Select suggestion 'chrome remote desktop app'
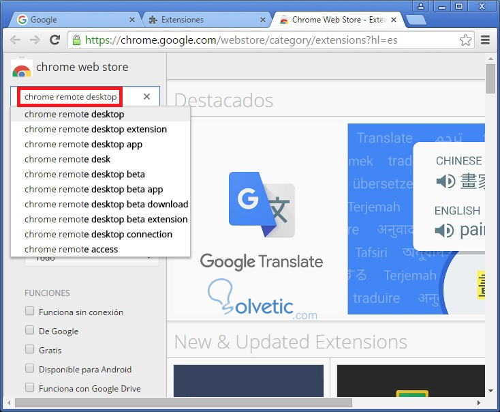 100,144
